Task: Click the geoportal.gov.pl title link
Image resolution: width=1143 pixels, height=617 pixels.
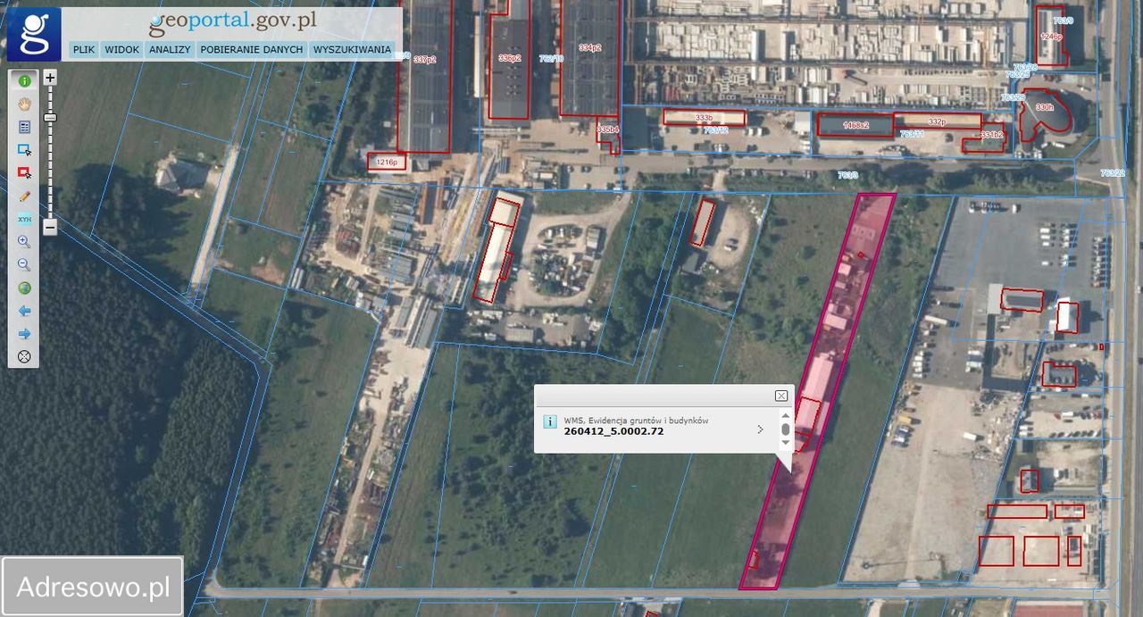Action: (233, 20)
